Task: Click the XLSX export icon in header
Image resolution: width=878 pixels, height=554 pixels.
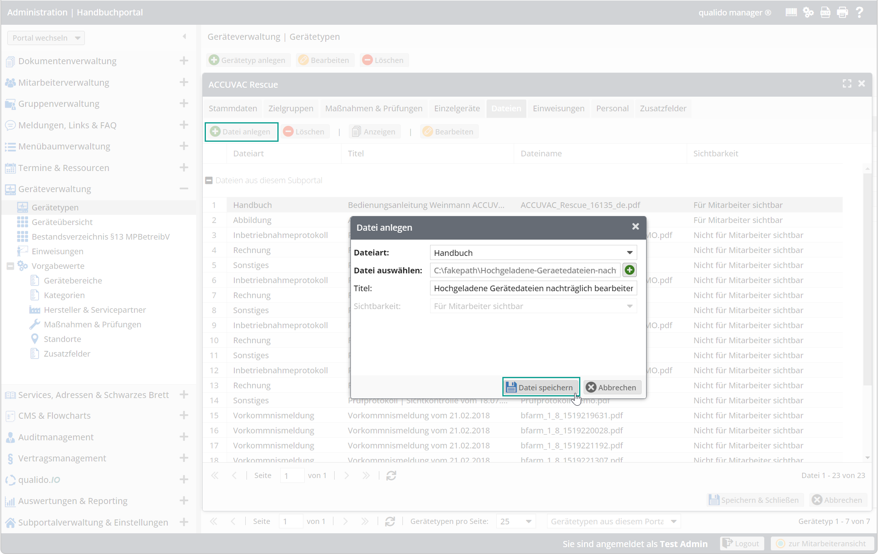Action: click(x=825, y=13)
